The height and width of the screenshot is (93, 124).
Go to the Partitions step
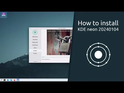pos(35,45)
